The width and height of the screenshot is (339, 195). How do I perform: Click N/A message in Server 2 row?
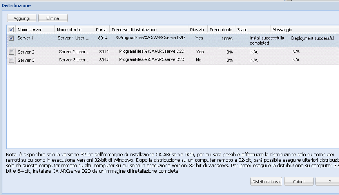pos(296,52)
